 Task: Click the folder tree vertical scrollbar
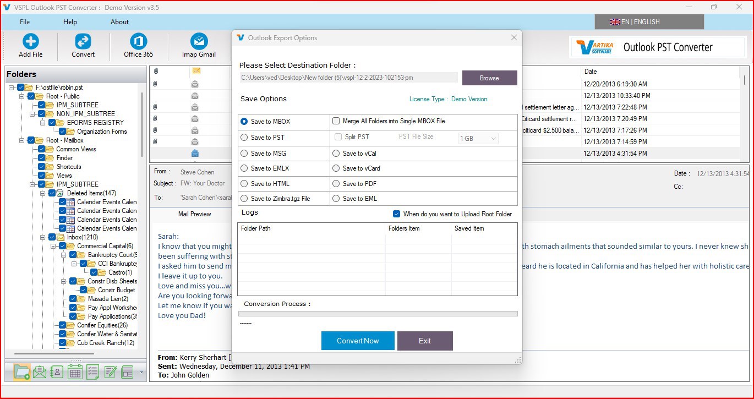[x=142, y=124]
